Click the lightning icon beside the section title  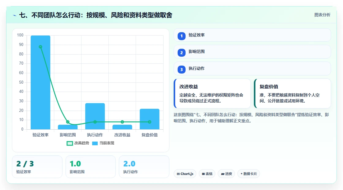[15, 15]
